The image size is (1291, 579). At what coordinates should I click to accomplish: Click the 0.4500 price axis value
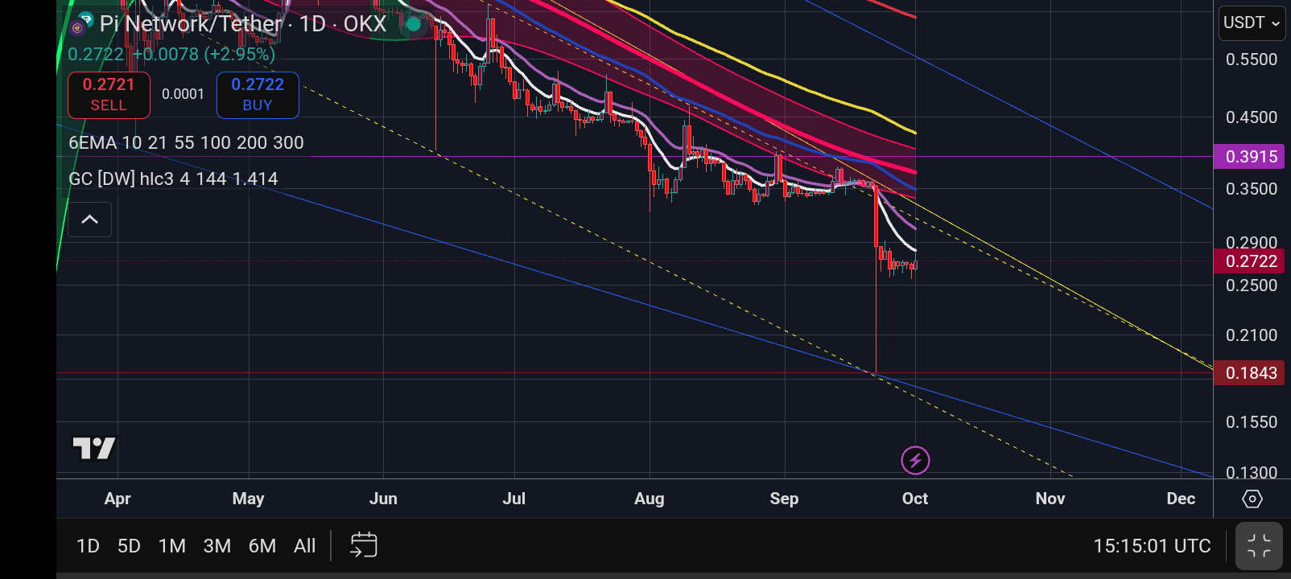[1252, 117]
